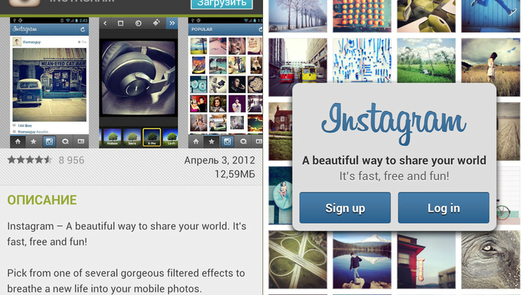Click the star icon in the feed screenshot tab bar
This screenshot has height=295, width=526.
pos(33,141)
